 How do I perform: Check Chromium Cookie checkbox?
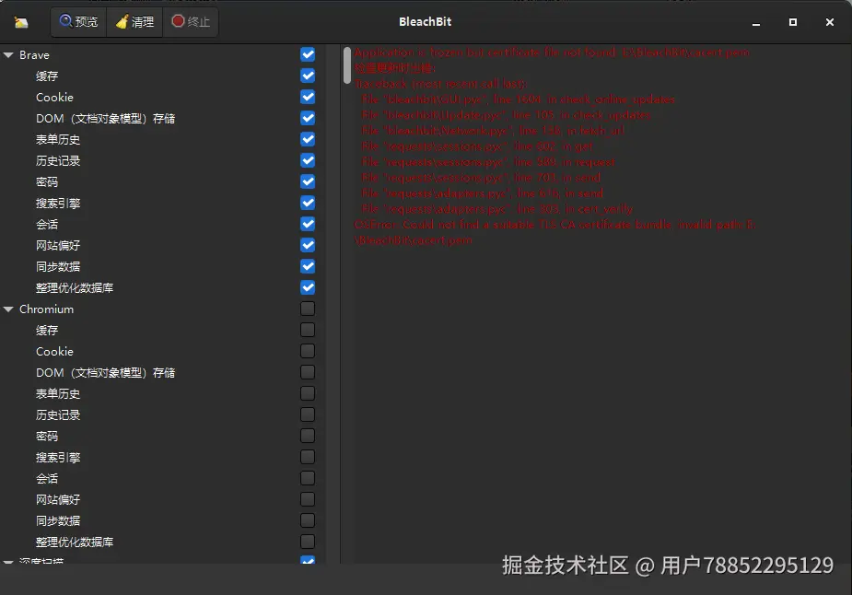(308, 351)
